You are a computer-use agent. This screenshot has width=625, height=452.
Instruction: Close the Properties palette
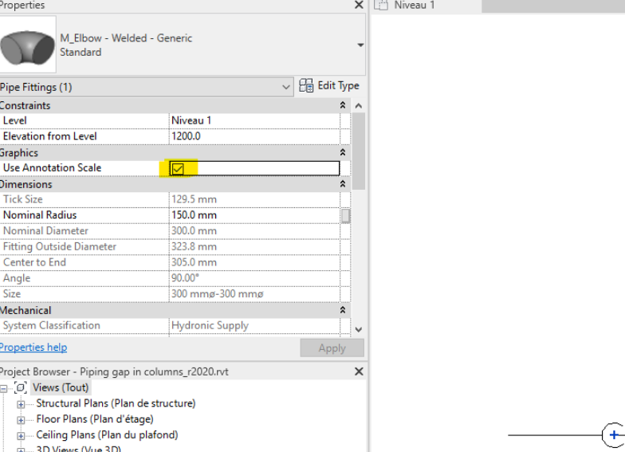coord(359,5)
